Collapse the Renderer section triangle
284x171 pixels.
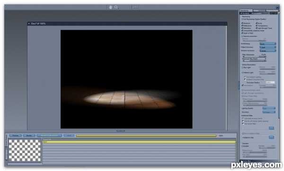pos(241,13)
